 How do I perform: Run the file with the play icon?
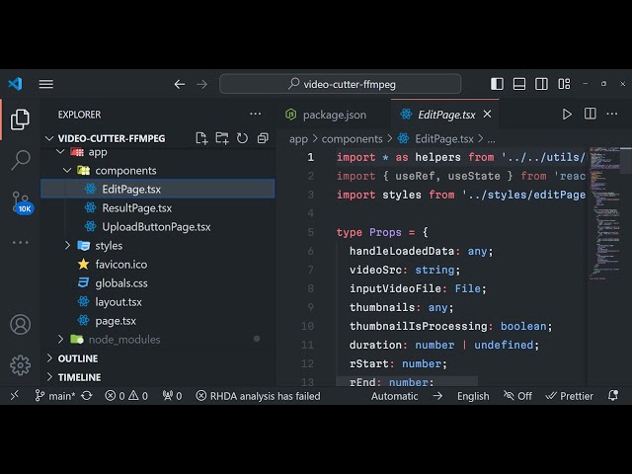[567, 115]
